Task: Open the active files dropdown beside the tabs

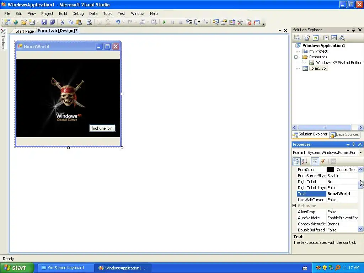Action: pos(279,31)
